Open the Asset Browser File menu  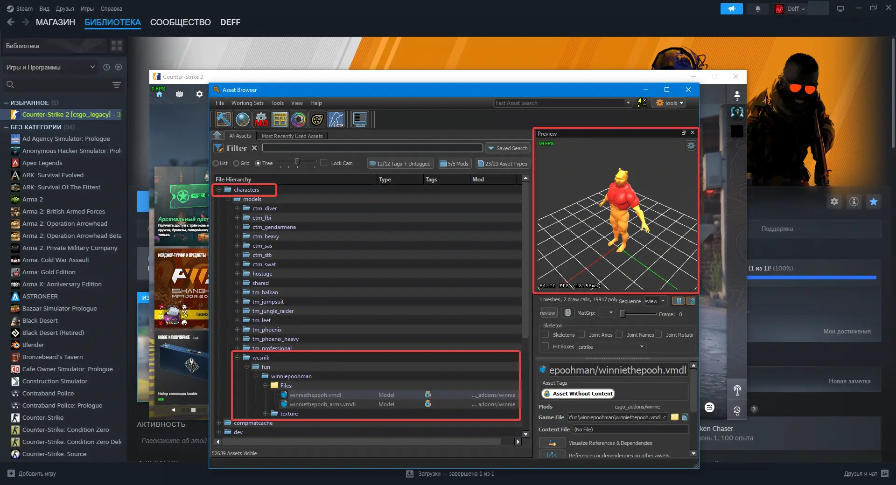pyautogui.click(x=220, y=103)
